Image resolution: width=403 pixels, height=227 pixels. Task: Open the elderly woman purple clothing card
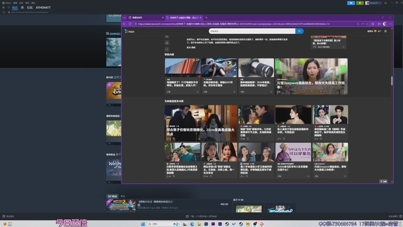coord(293,160)
